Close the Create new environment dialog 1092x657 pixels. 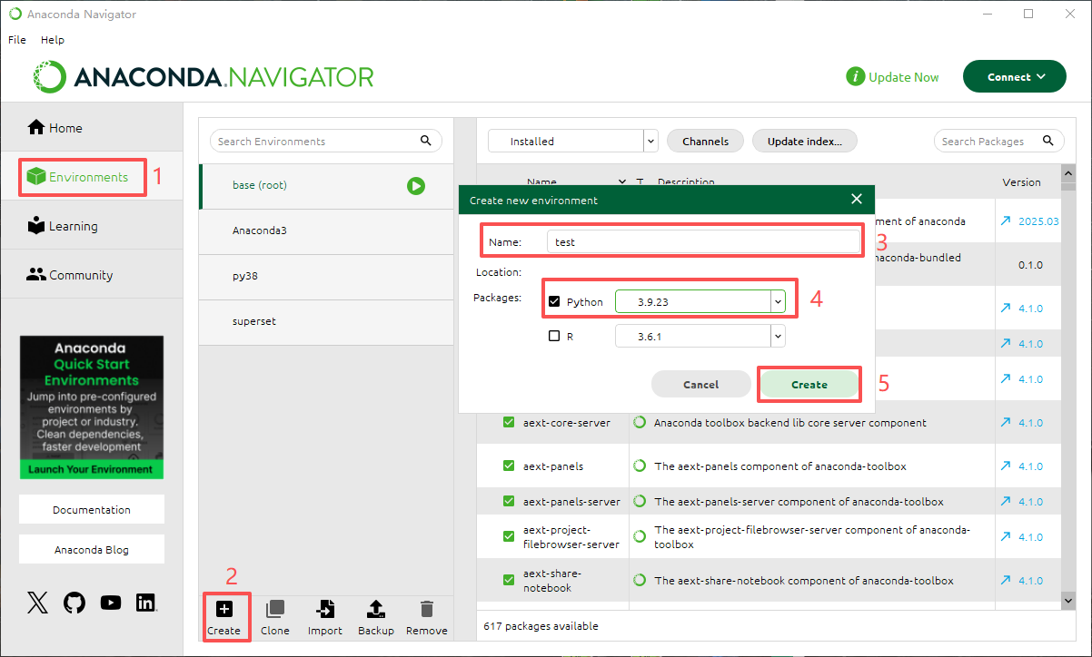856,200
